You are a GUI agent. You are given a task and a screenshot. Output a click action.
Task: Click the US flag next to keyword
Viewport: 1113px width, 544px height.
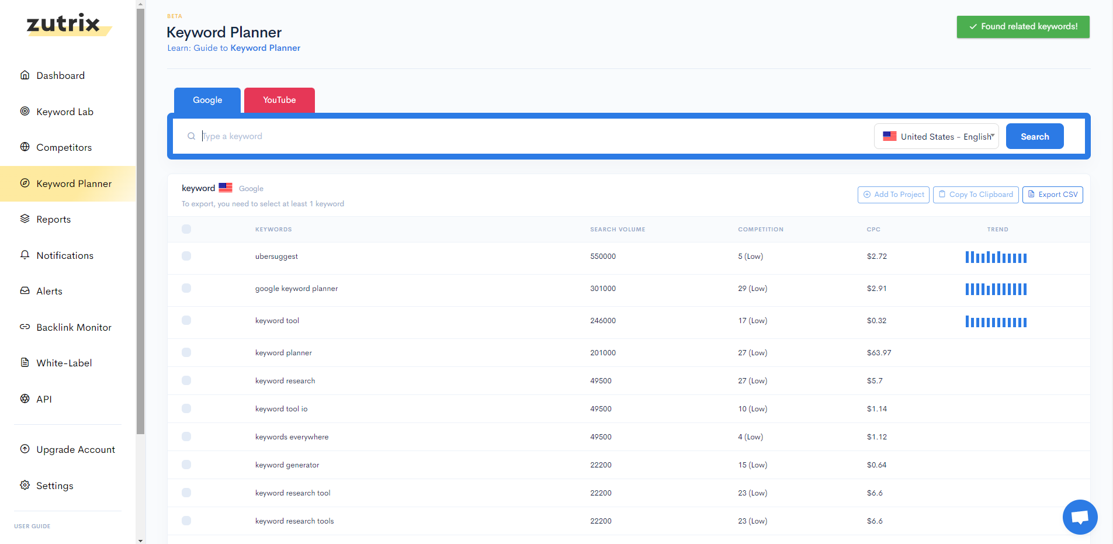[x=226, y=188]
